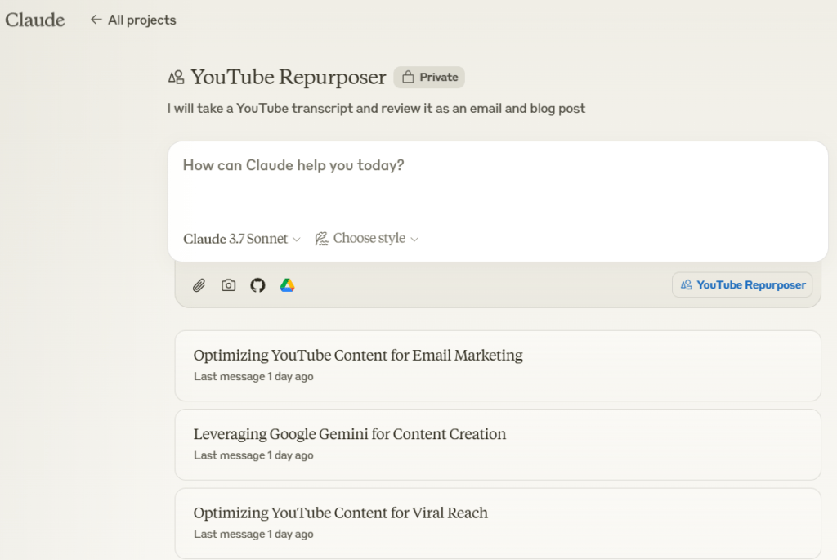Click the writing style pen icon
This screenshot has height=560, width=837.
click(321, 239)
